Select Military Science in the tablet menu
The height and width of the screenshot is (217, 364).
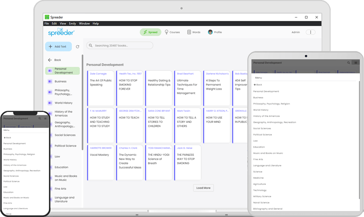pyautogui.click(x=262, y=197)
